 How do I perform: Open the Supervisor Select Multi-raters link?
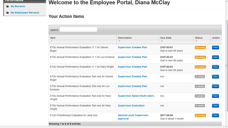click(136, 96)
